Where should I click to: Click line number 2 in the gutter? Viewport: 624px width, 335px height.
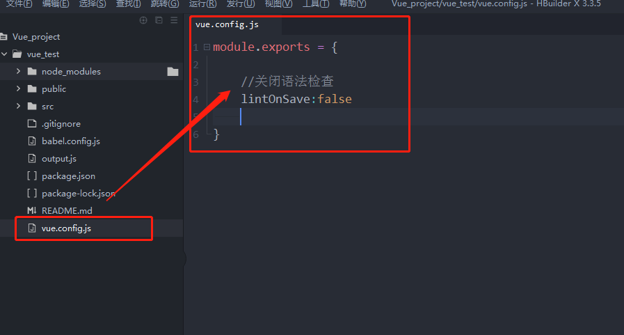195,65
